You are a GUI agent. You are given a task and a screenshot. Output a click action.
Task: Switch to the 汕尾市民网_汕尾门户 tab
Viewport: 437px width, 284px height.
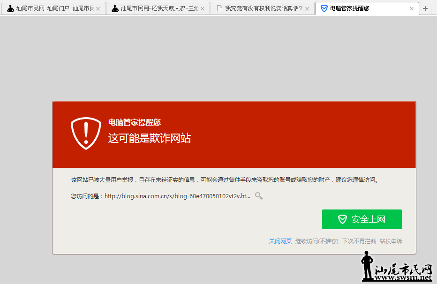tap(52, 8)
